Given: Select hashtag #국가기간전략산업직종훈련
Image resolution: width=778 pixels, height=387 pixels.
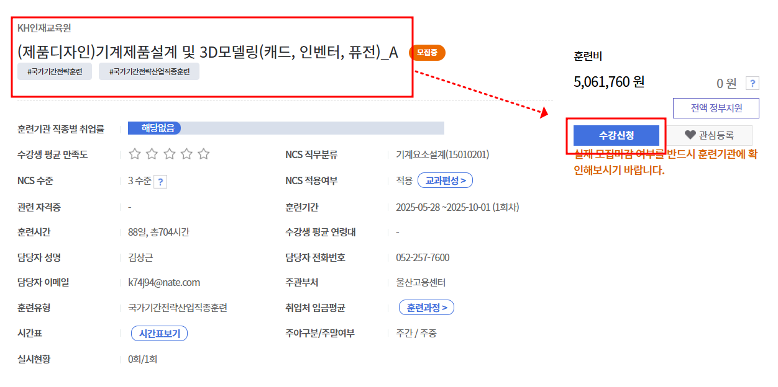Looking at the screenshot, I should coord(149,71).
